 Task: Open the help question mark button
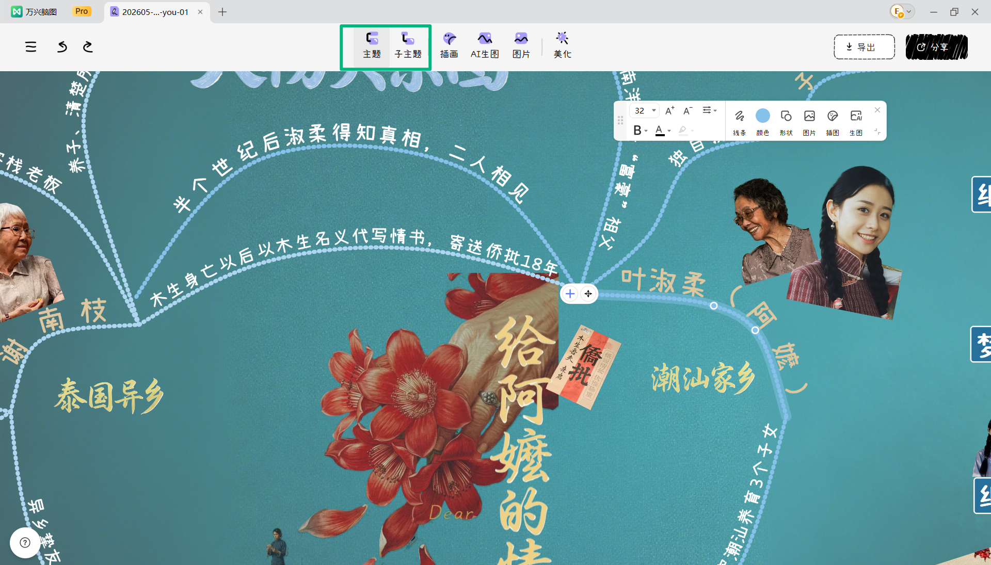click(25, 542)
